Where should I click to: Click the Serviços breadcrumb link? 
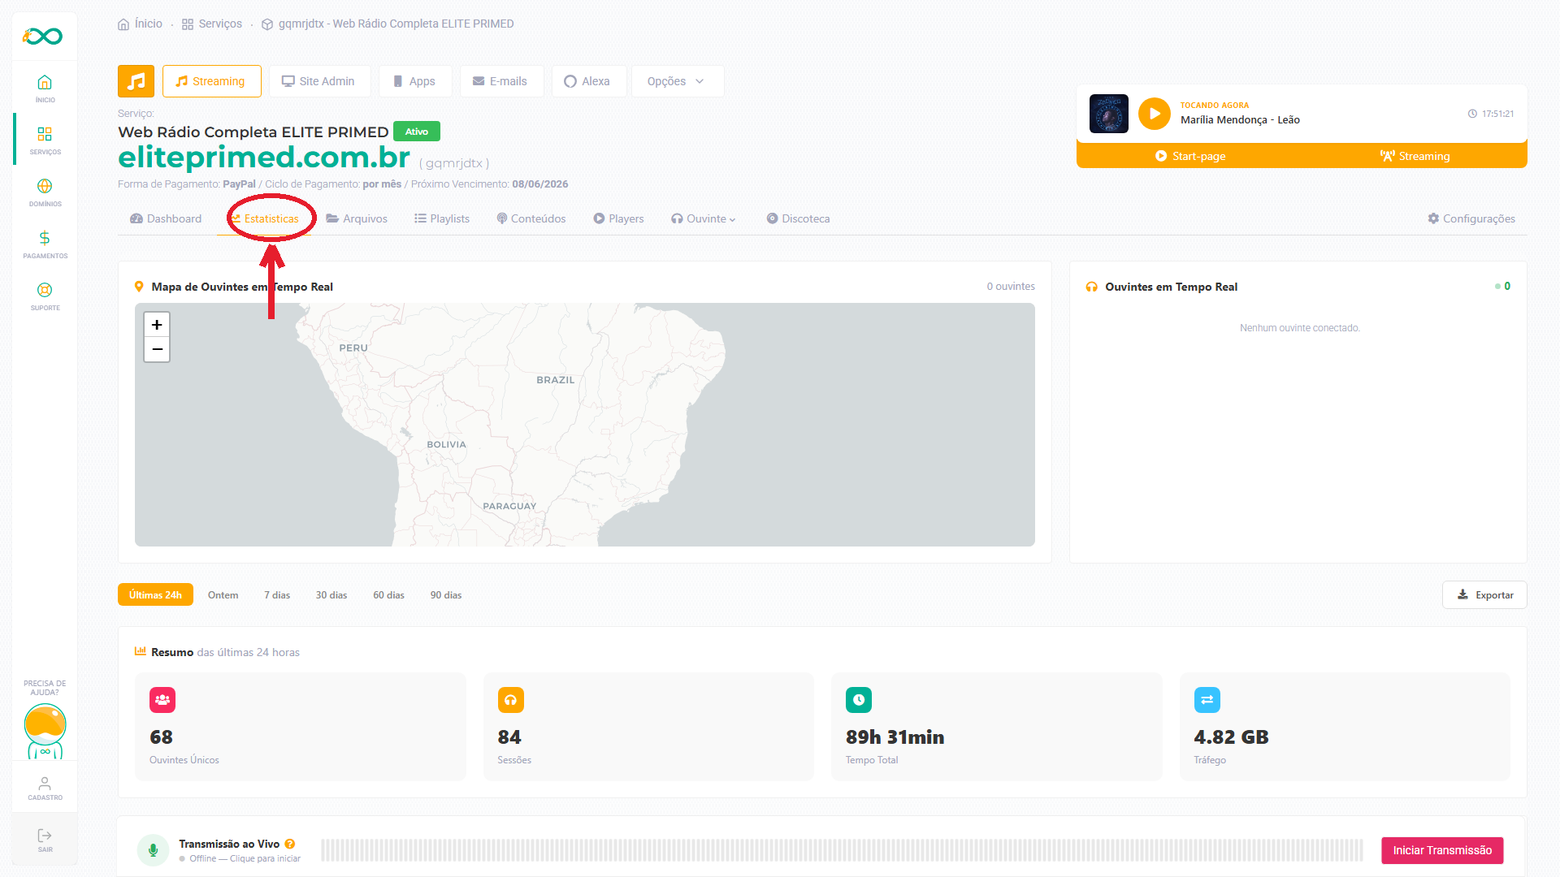(212, 24)
